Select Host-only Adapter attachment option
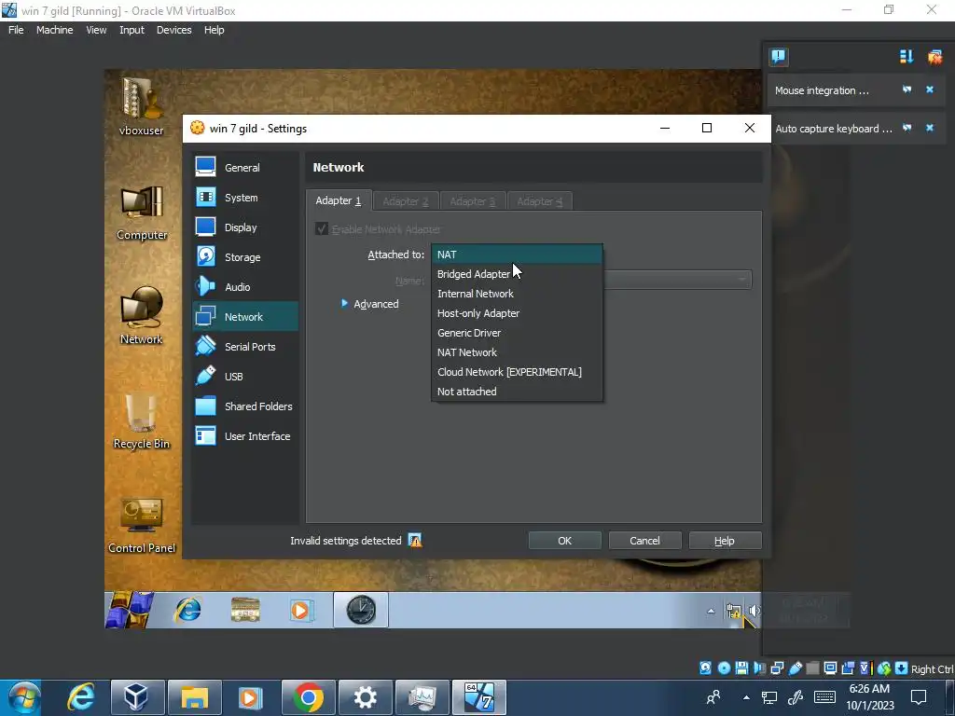This screenshot has height=716, width=955. coord(517,313)
